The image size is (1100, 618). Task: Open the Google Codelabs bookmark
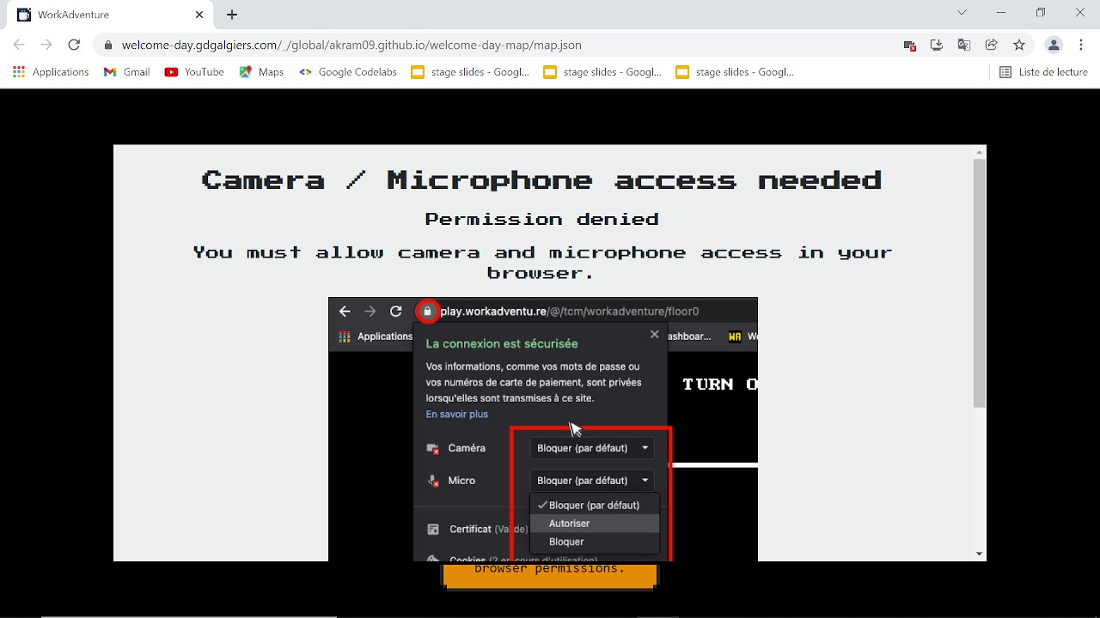(x=348, y=72)
